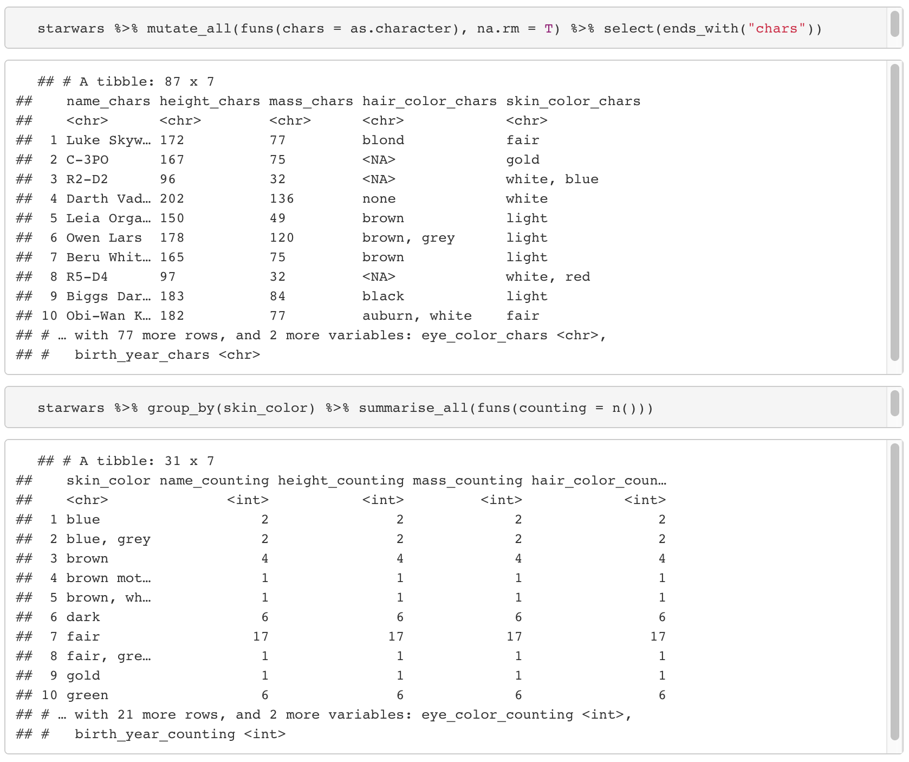
Task: Click the "Luke Skyw…" name cell
Action: click(x=108, y=140)
